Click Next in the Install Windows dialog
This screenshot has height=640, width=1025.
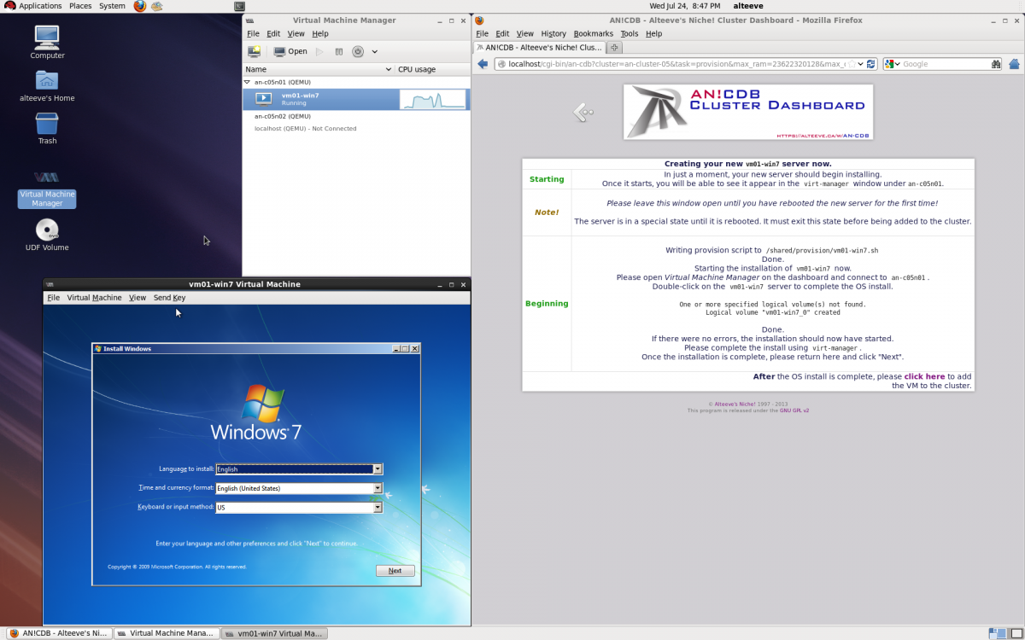[x=395, y=571]
